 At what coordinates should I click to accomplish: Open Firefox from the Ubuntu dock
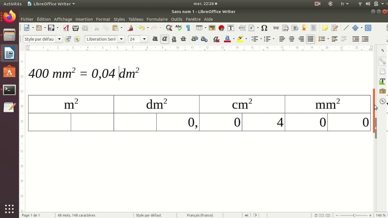pyautogui.click(x=9, y=17)
